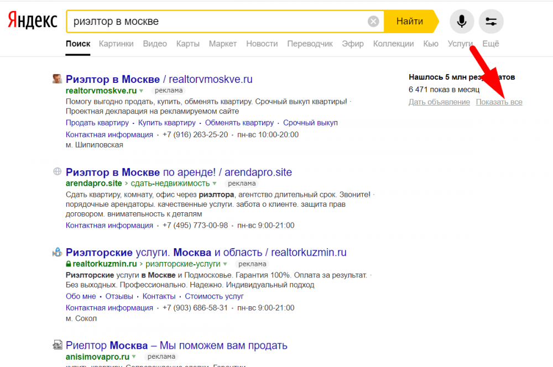Screen dimensions: 553x367
Task: Open result title Риэлтор в Москве / realtorvmoskve.ru
Action: [159, 80]
